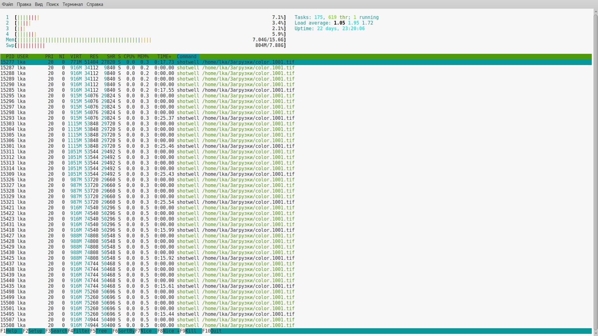Viewport: 598px width, 336px height.
Task: Click the CPU 1 usage meter
Action: [x=146, y=17]
